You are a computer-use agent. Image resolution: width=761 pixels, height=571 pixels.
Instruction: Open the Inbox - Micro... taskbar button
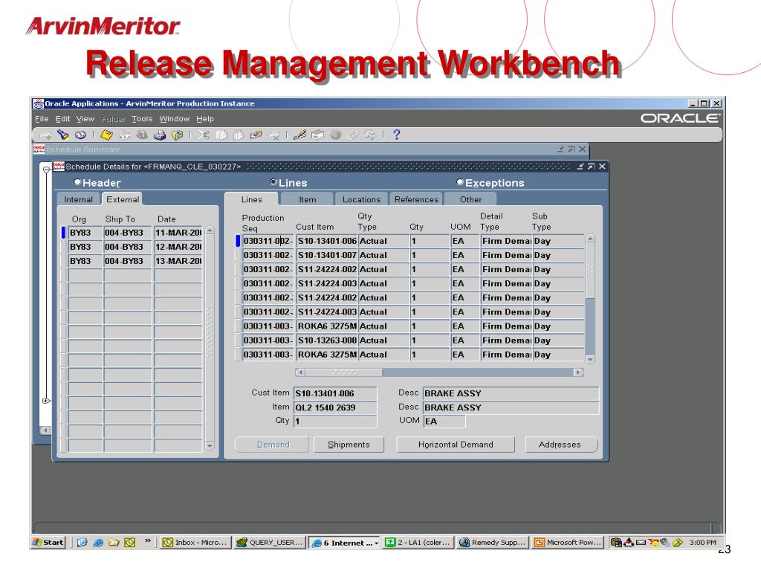[196, 542]
